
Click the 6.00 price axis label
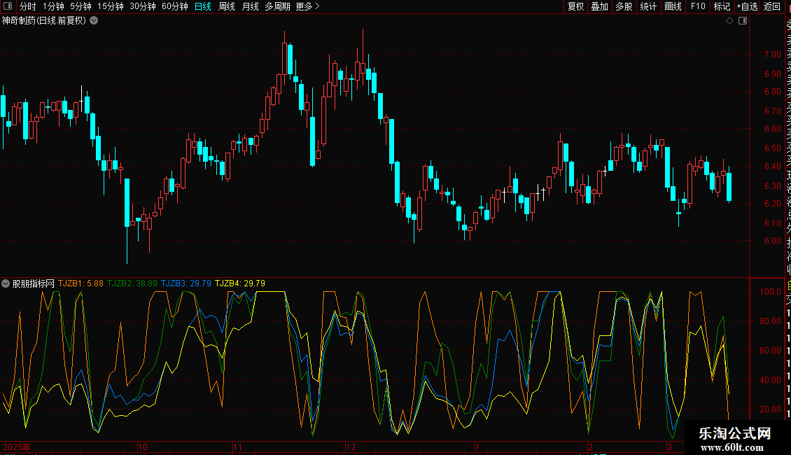click(772, 241)
